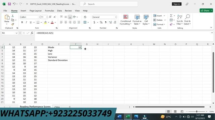Expand Conditional Formatting menu
The width and height of the screenshot is (215, 120).
pyautogui.click(x=125, y=20)
